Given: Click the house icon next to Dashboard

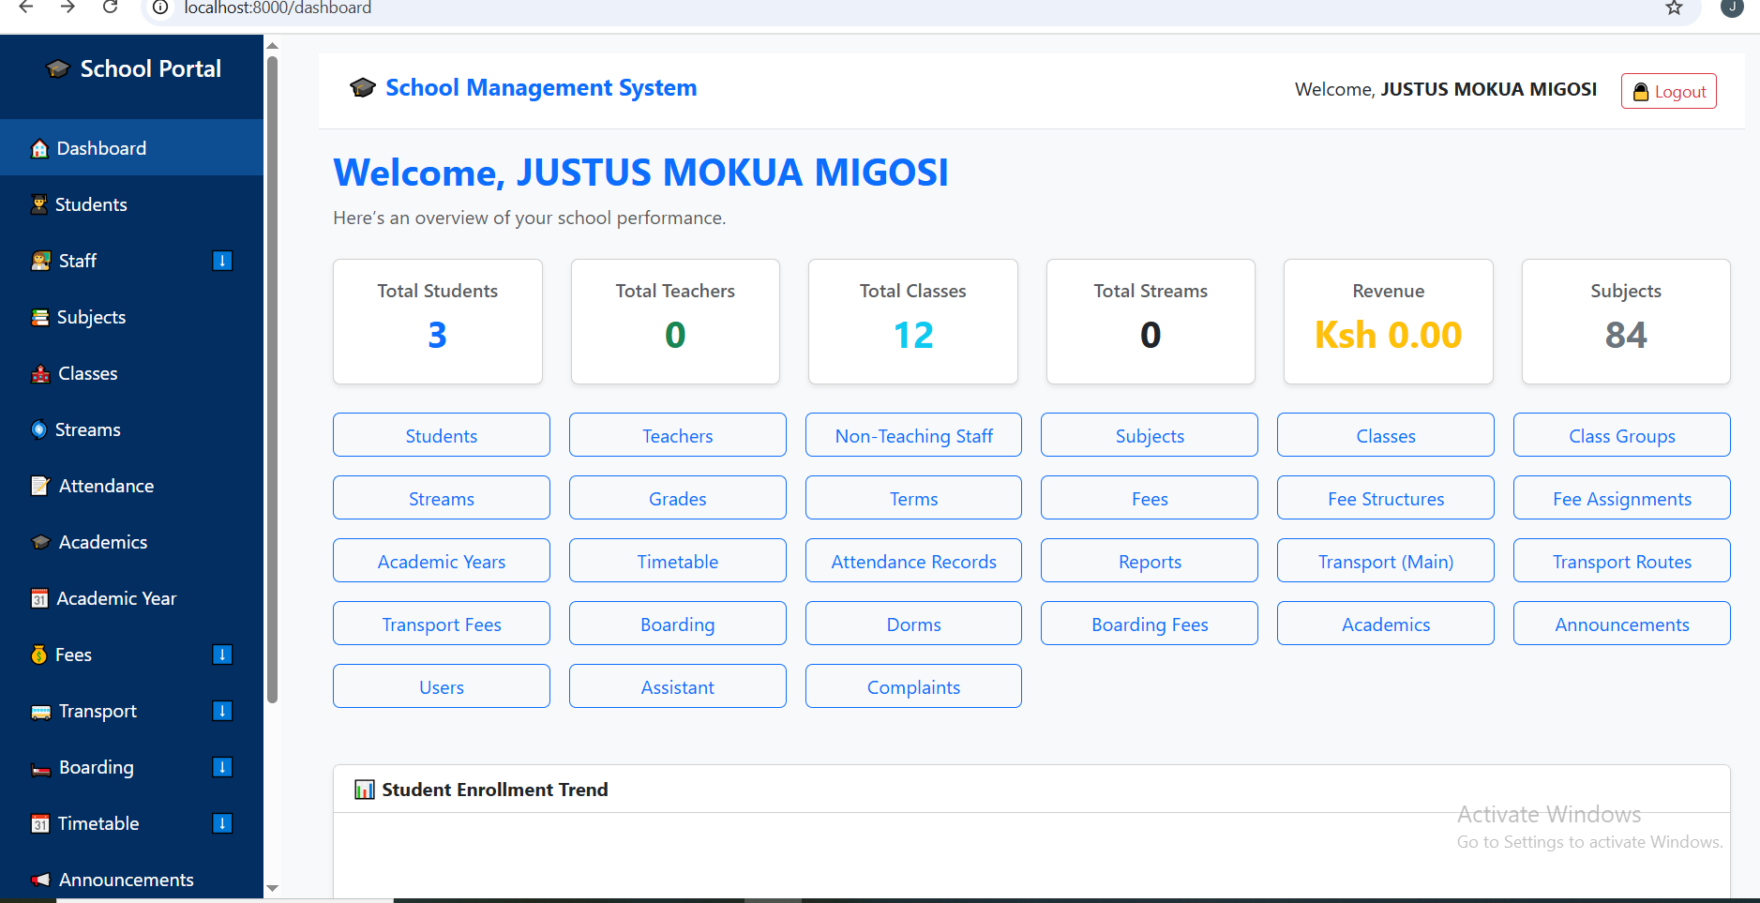Looking at the screenshot, I should (39, 149).
